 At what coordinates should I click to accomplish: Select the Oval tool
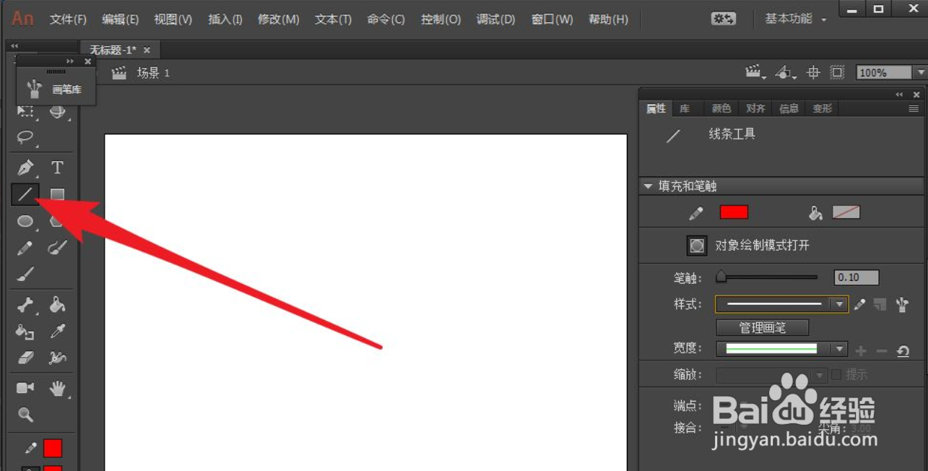pos(25,221)
